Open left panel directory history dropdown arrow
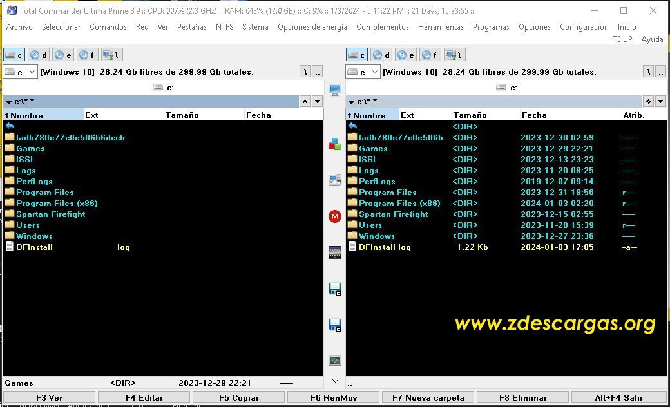The height and width of the screenshot is (407, 670). (x=317, y=101)
